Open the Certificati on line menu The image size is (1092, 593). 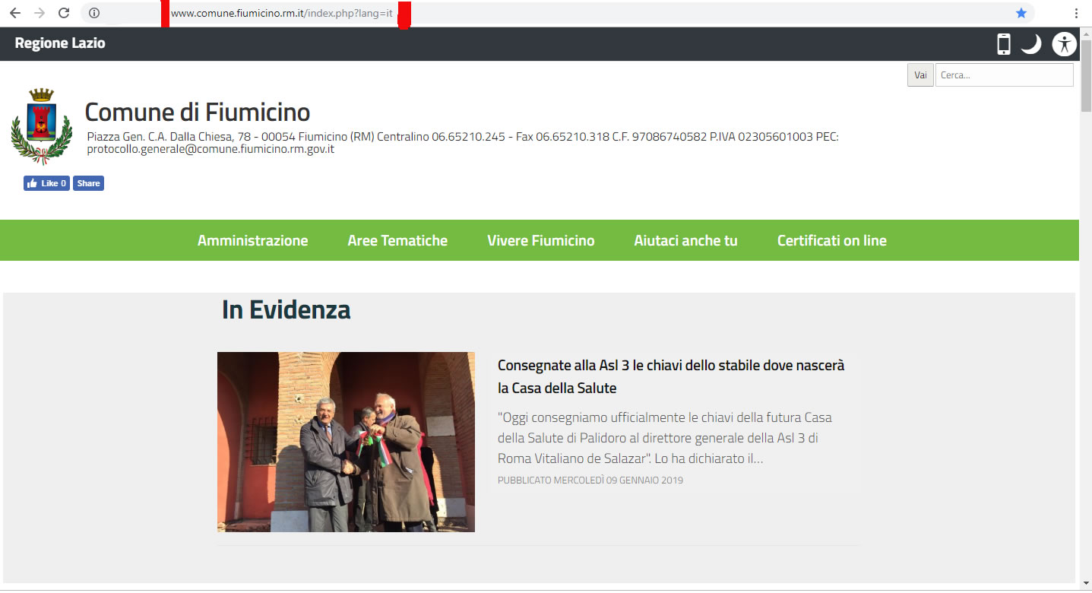pos(832,240)
